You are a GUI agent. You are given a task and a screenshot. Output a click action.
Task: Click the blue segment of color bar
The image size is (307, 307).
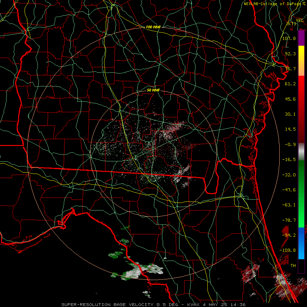pos(301,243)
